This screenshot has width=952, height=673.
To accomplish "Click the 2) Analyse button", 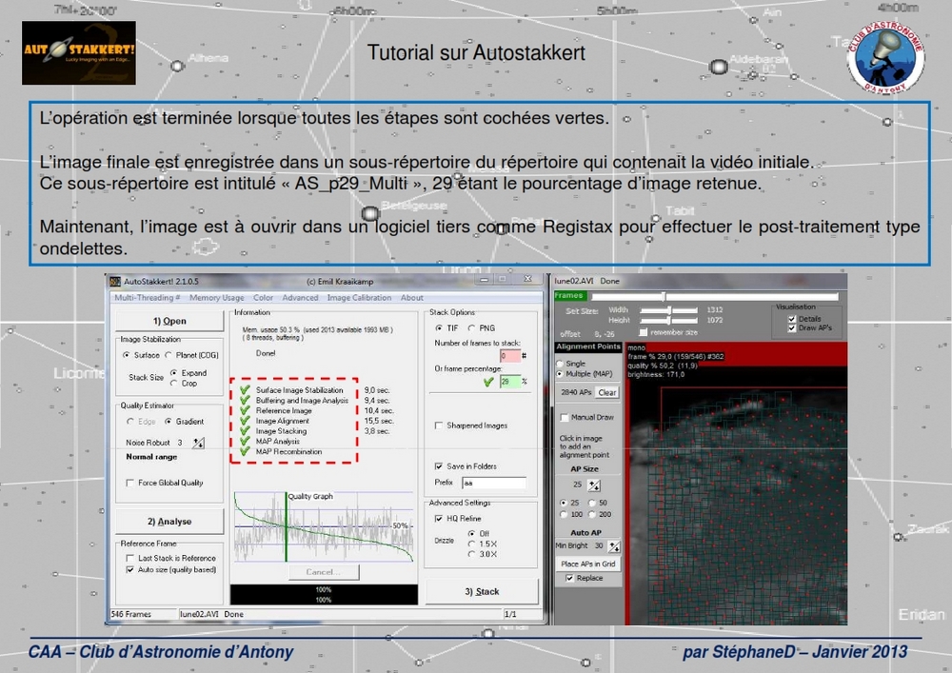I will pyautogui.click(x=169, y=522).
